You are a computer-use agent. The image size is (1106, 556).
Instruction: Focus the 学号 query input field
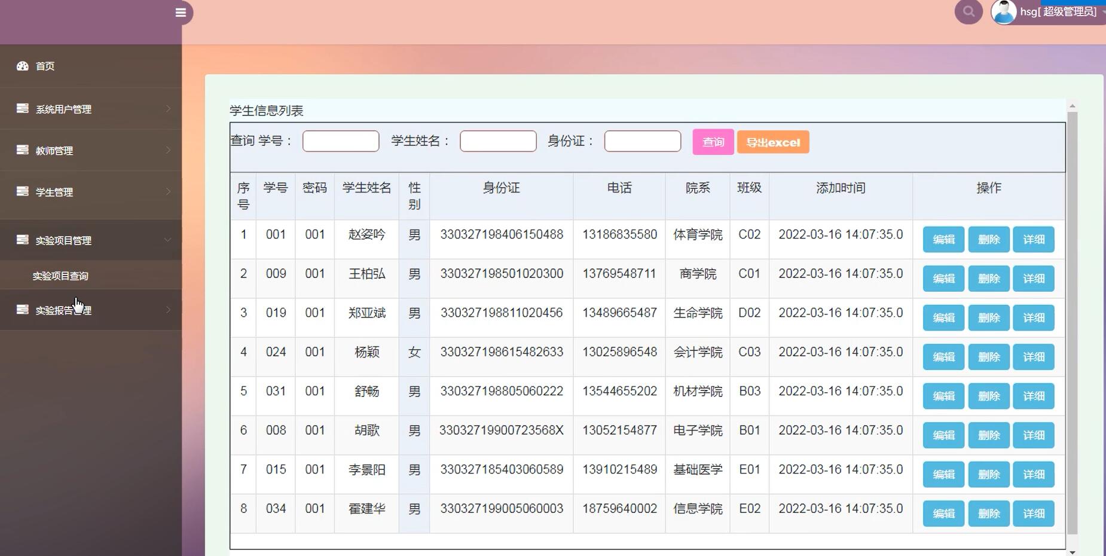click(341, 141)
